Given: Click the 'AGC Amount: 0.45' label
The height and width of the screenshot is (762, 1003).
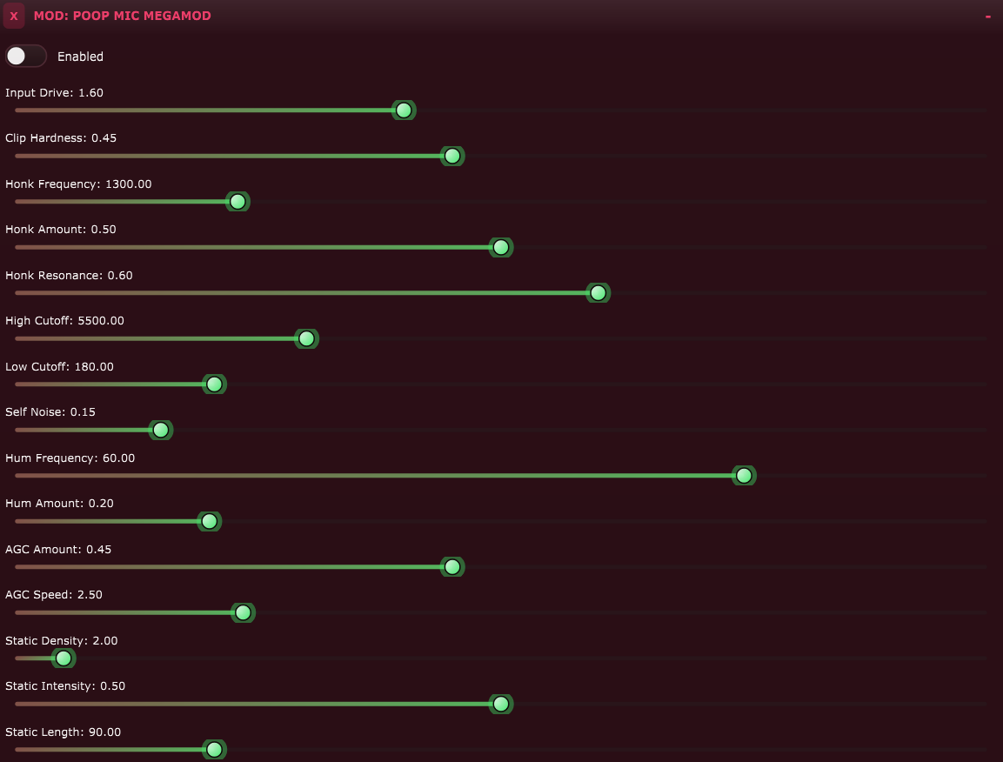Looking at the screenshot, I should (58, 550).
